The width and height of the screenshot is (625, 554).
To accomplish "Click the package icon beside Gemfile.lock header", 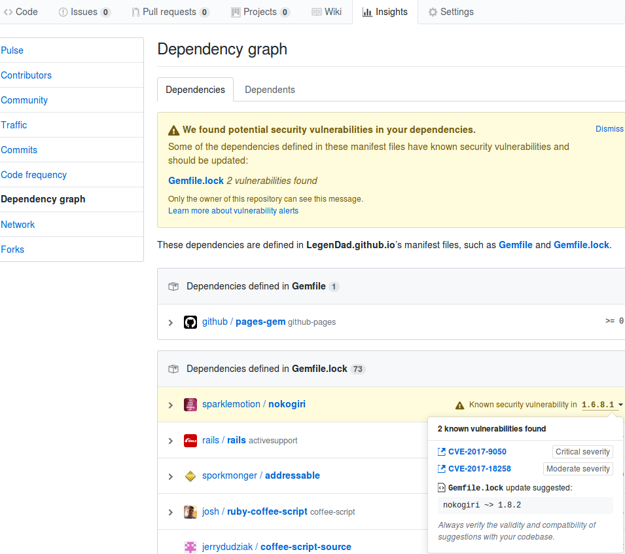I will click(173, 369).
